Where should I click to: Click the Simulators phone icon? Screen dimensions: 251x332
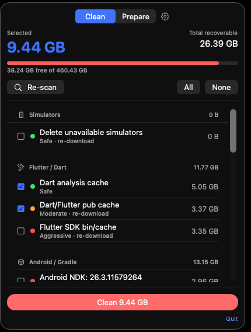point(21,115)
